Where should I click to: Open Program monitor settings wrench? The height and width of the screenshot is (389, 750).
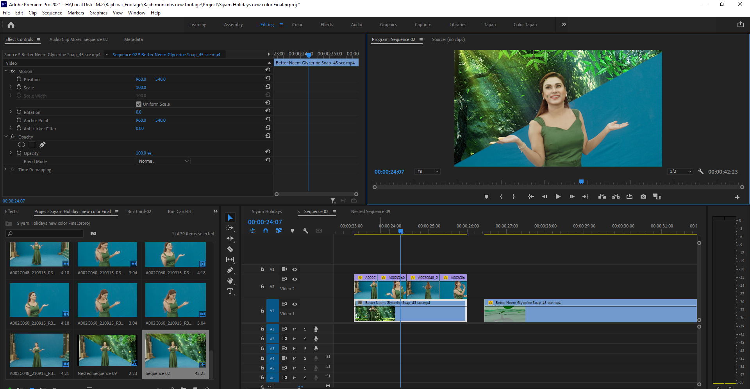click(701, 171)
